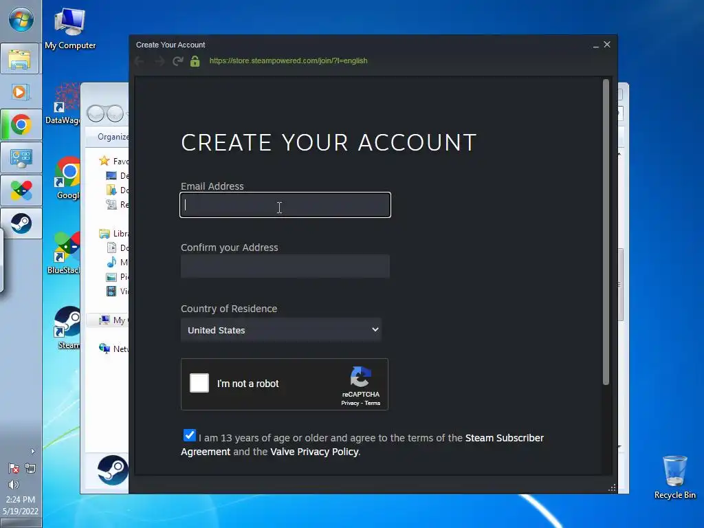Image resolution: width=704 pixels, height=528 pixels.
Task: Open the reCAPTCHA Terms link
Action: (372, 403)
